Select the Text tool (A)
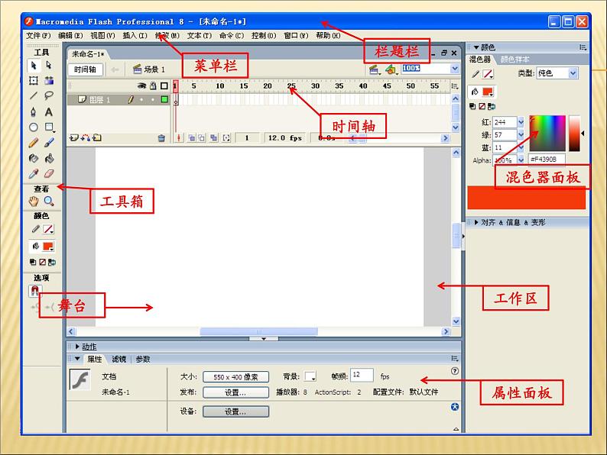 (49, 111)
